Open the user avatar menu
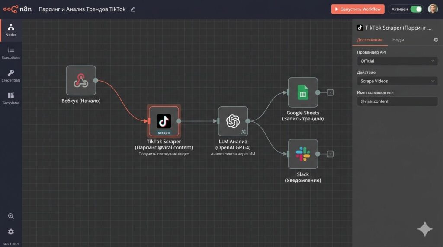 [433, 9]
